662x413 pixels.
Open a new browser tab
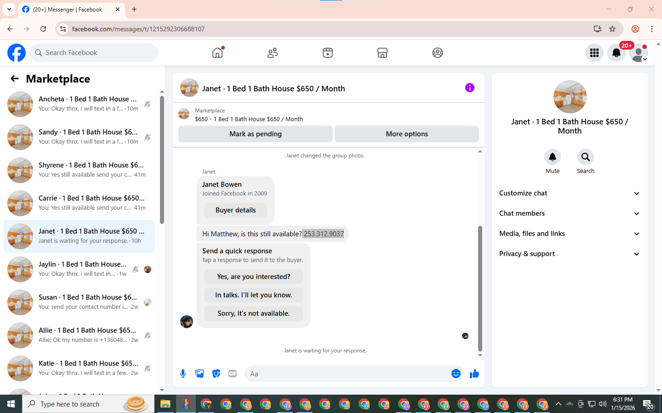click(134, 9)
